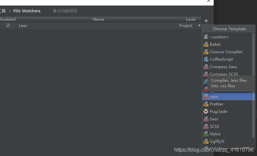Choose the <custom> template
Image resolution: width=257 pixels, height=156 pixels.
[227, 37]
